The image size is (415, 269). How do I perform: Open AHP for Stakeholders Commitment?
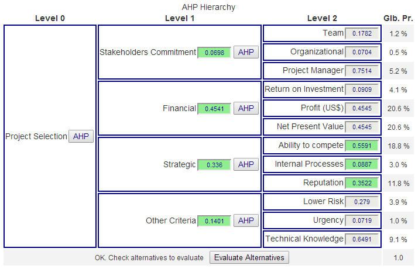click(x=246, y=52)
